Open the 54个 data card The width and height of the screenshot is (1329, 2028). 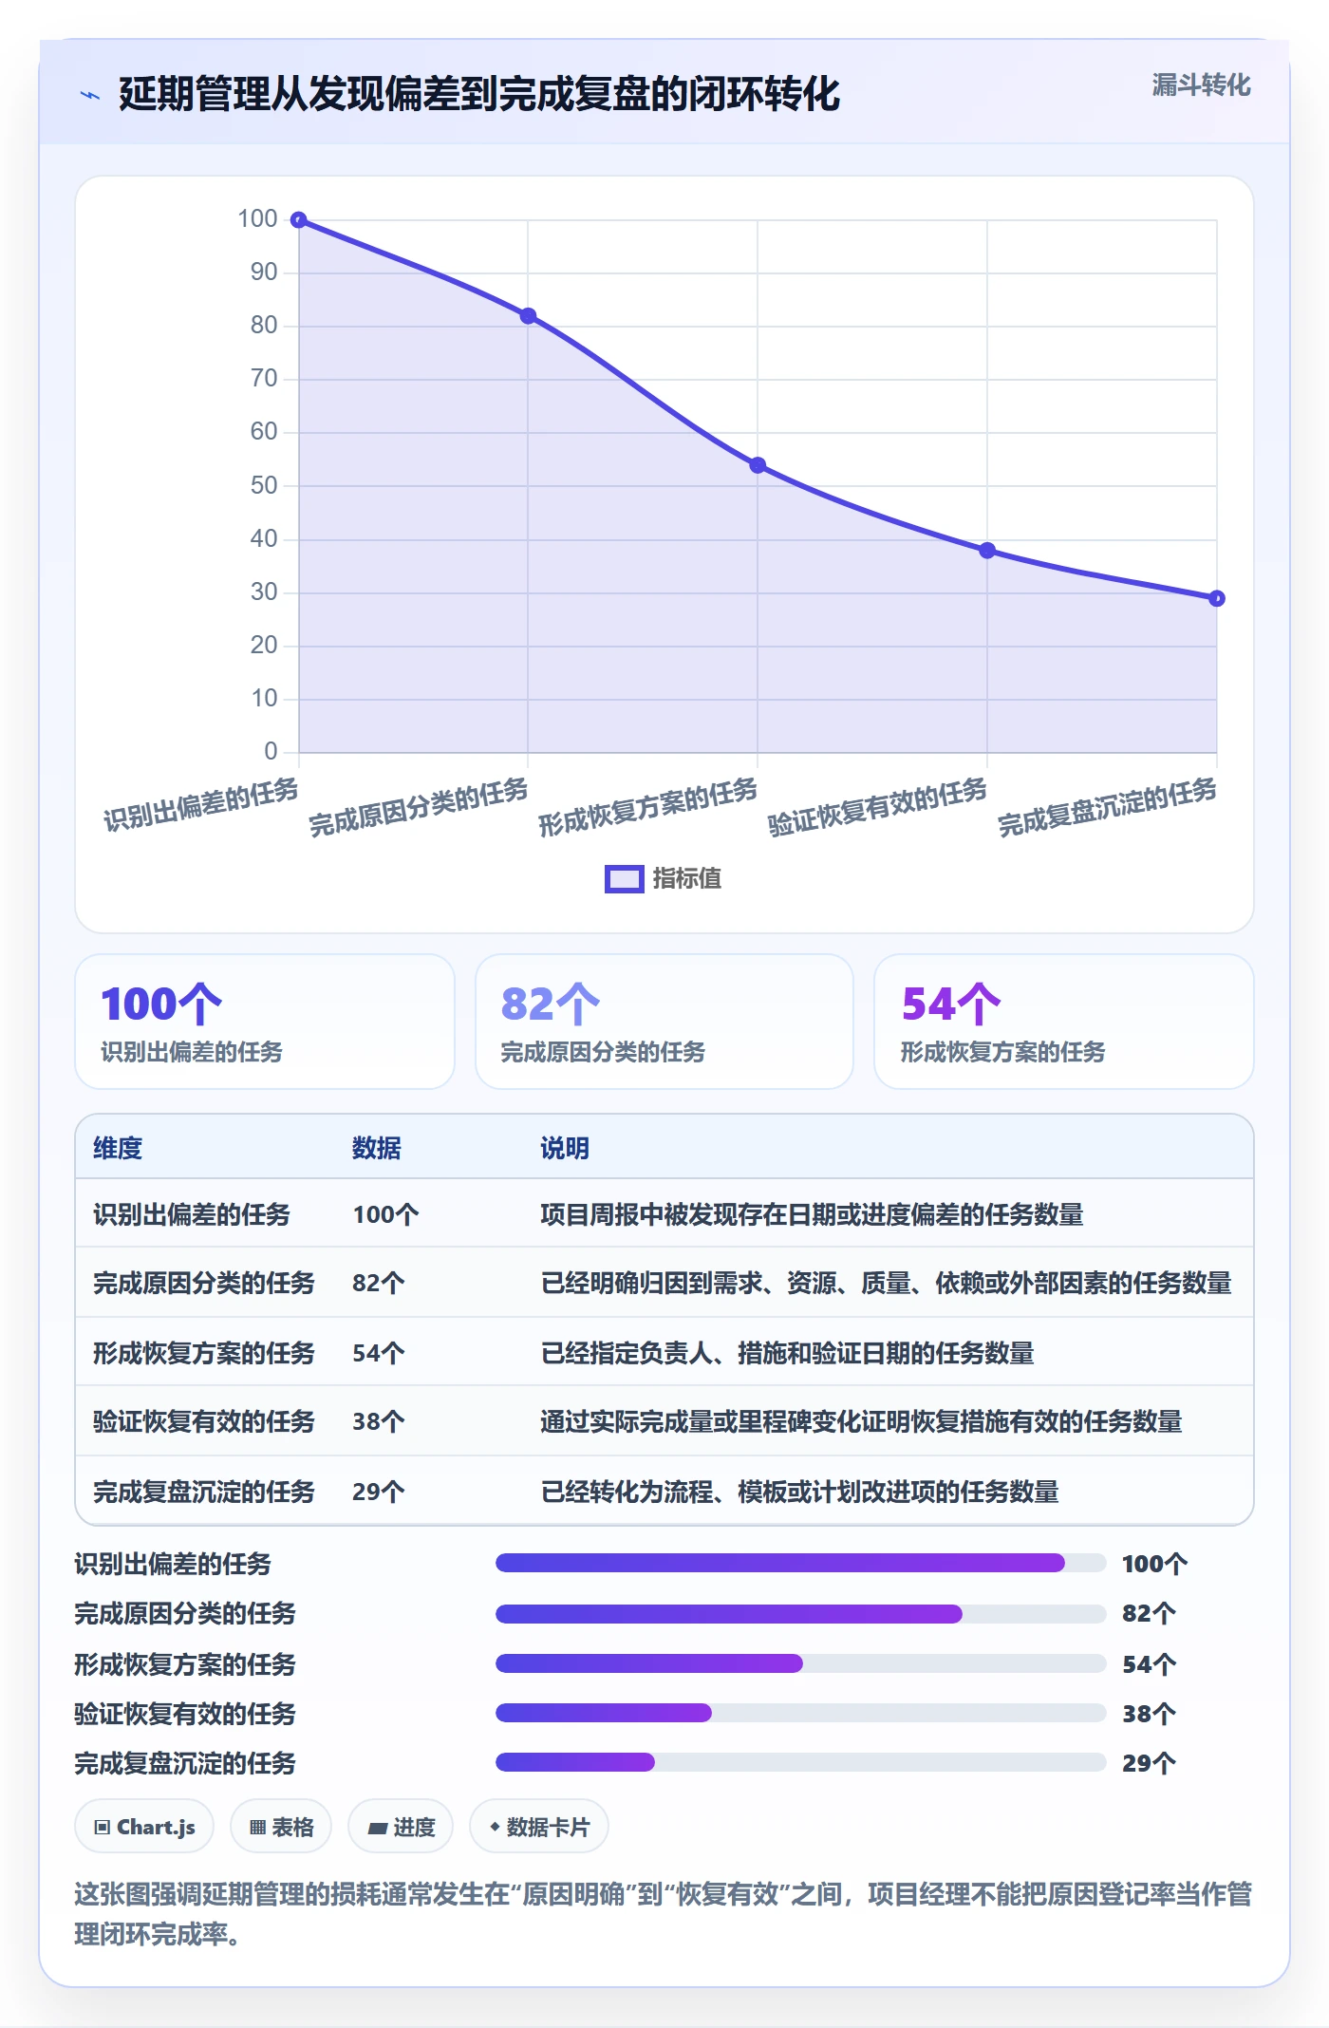coord(1064,1022)
